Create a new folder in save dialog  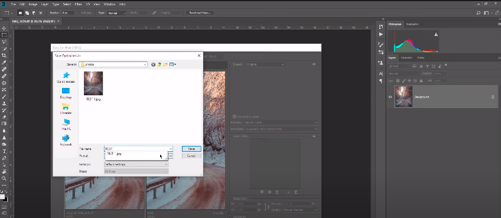pyautogui.click(x=165, y=64)
